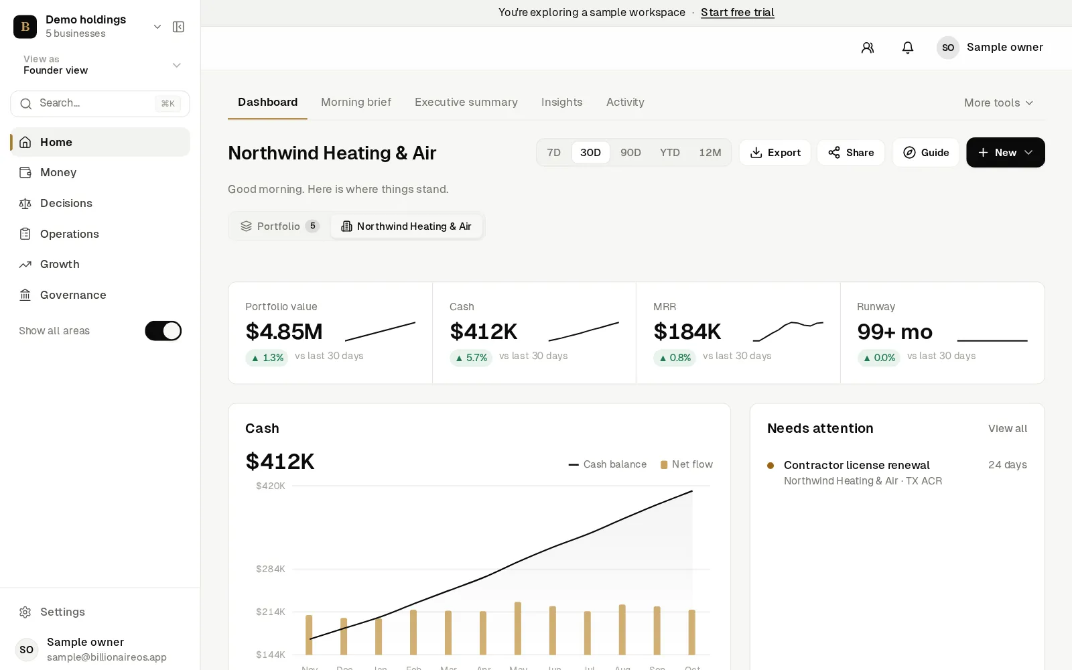
Task: Collapse the sidebar panel icon
Action: (178, 27)
